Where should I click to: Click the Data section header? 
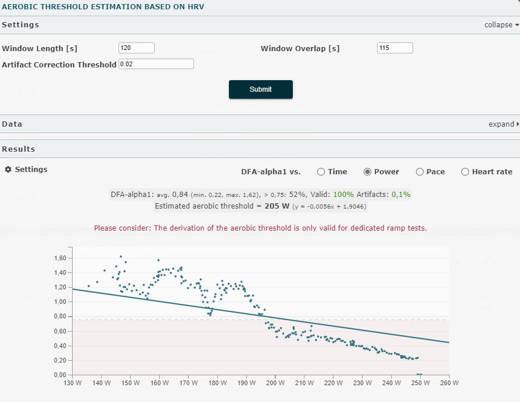point(13,124)
